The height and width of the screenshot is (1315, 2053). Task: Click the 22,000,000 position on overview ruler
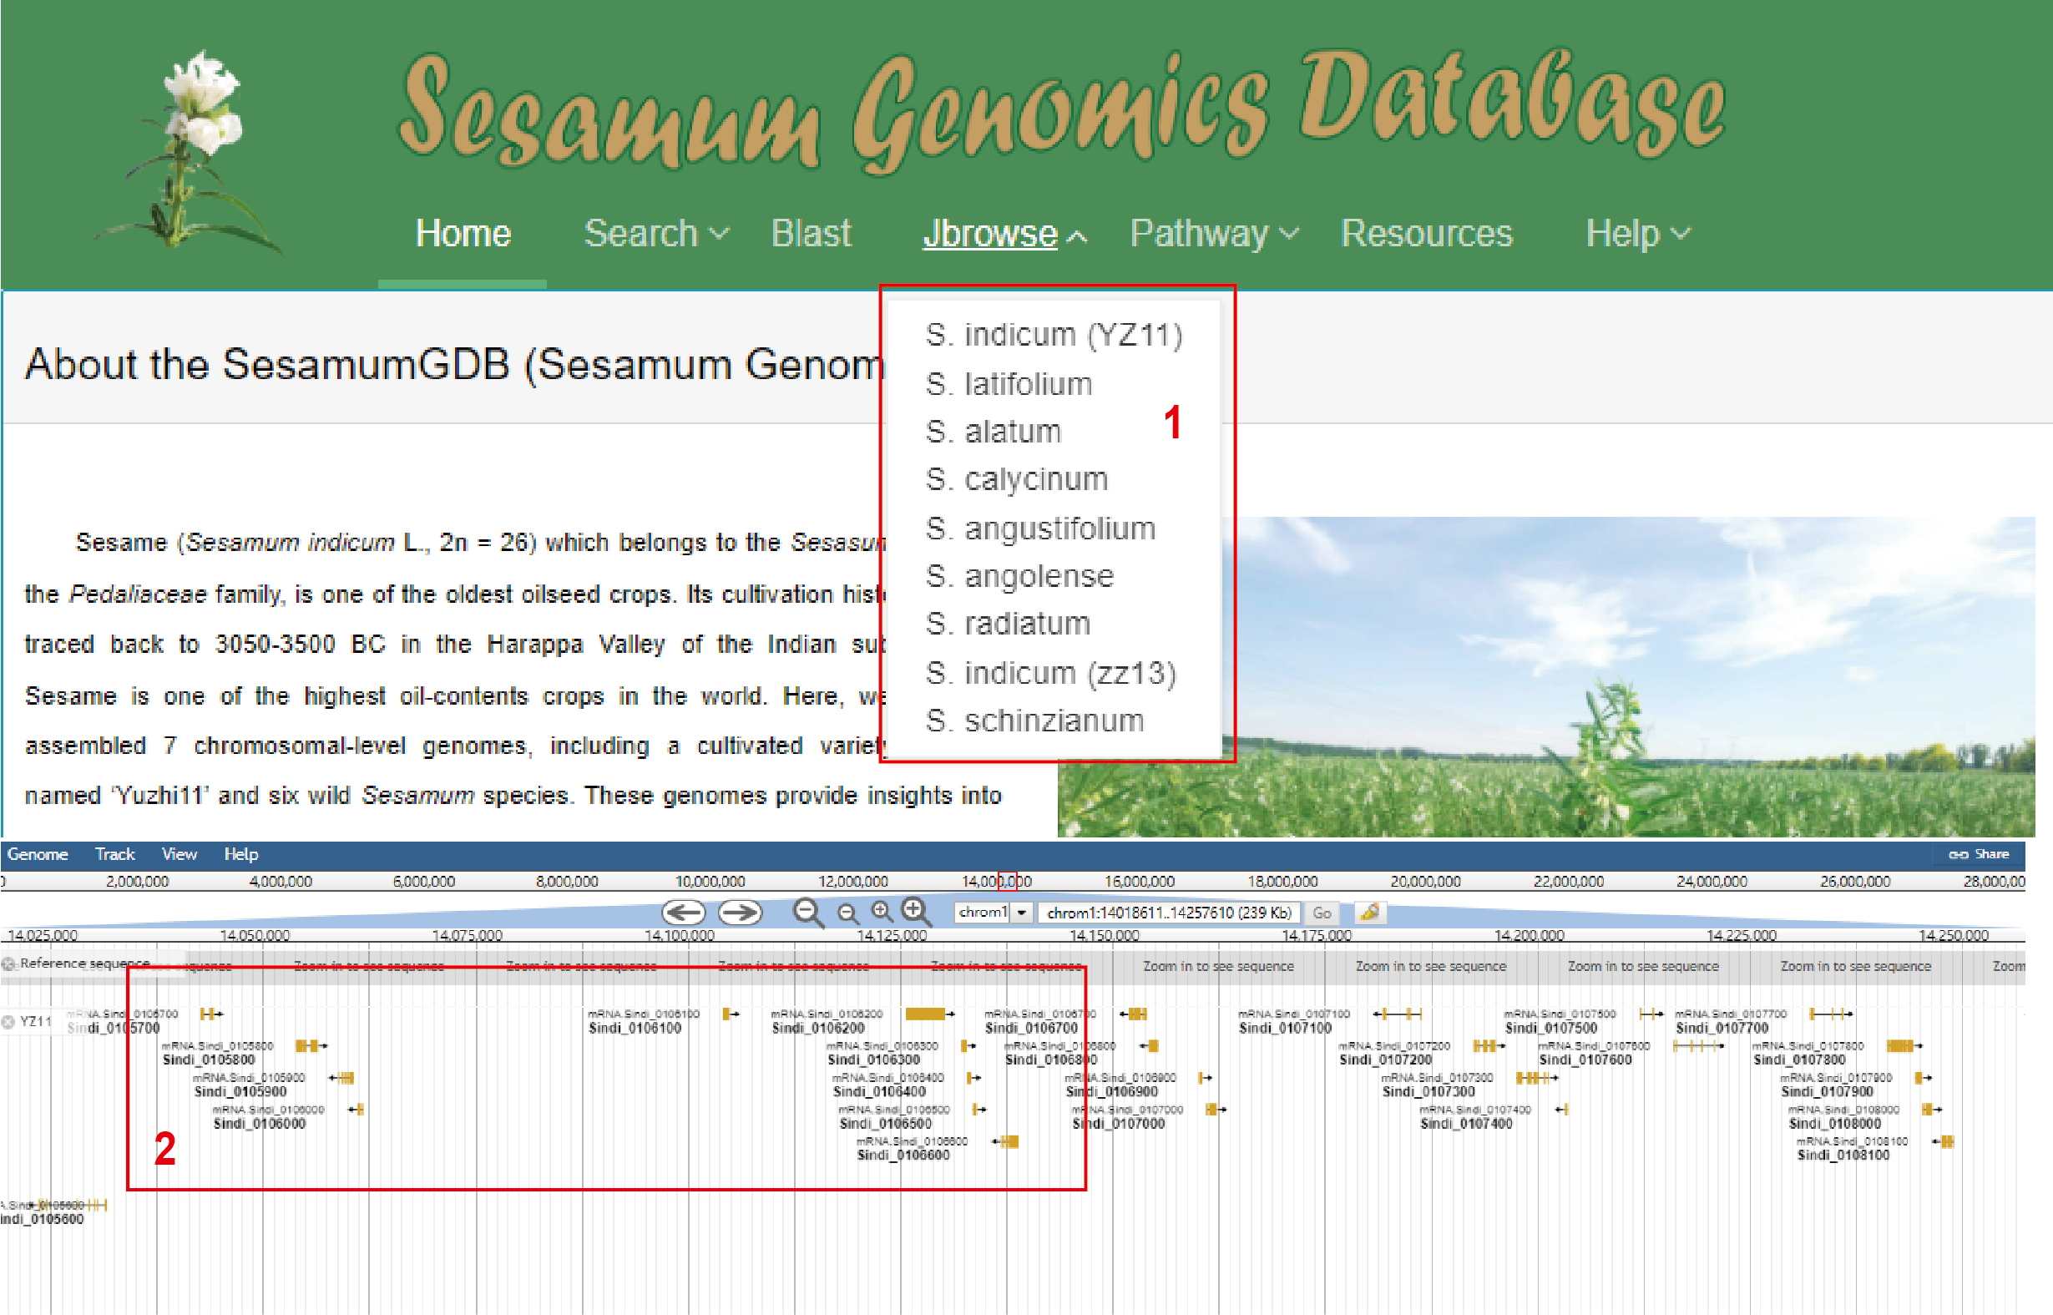pos(1568,881)
